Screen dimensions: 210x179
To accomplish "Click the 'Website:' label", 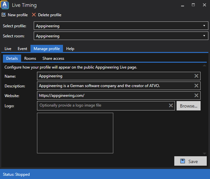I will tap(12, 96).
